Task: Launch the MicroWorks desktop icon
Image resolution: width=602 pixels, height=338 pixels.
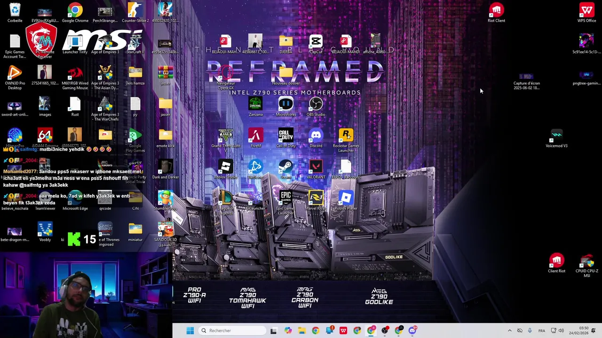Action: [285, 107]
